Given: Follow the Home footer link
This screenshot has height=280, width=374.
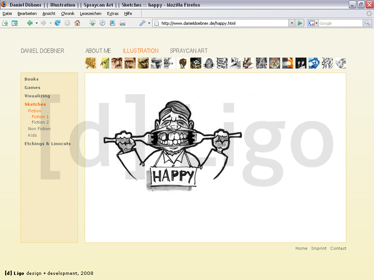Looking at the screenshot, I should click(301, 248).
